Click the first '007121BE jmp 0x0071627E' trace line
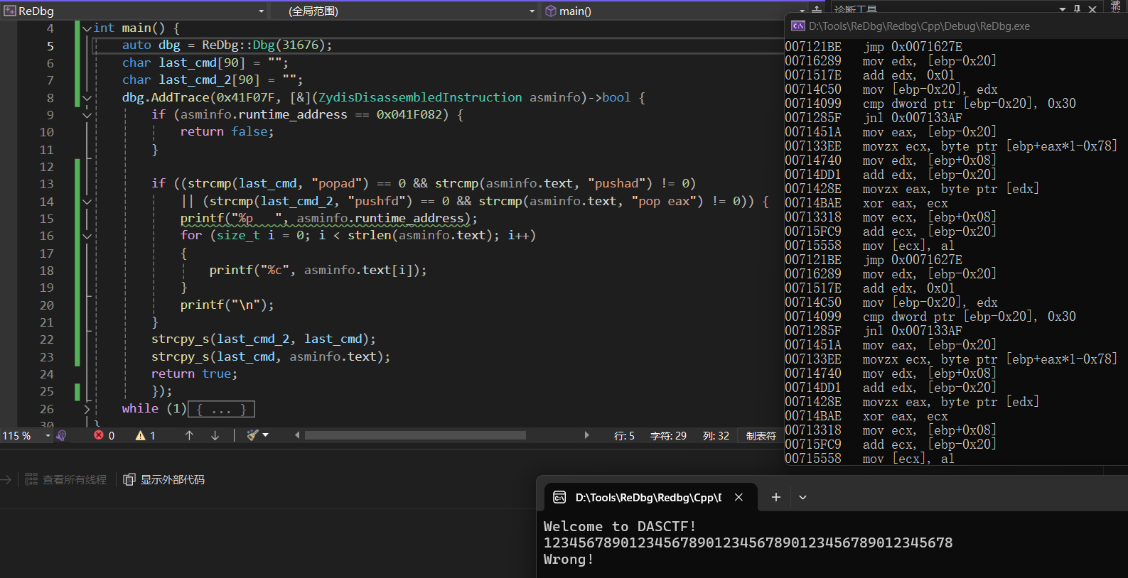Viewport: 1128px width, 578px height. pos(874,47)
